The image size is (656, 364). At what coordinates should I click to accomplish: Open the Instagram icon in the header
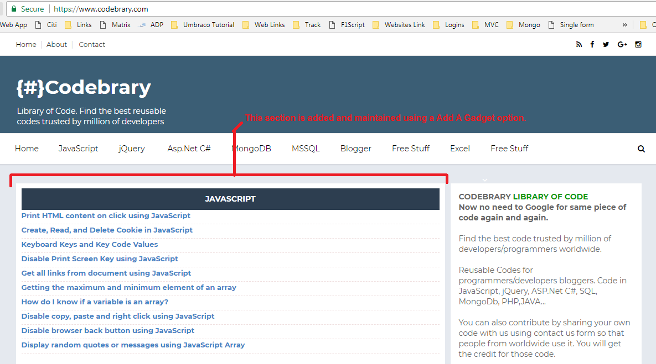pyautogui.click(x=638, y=44)
